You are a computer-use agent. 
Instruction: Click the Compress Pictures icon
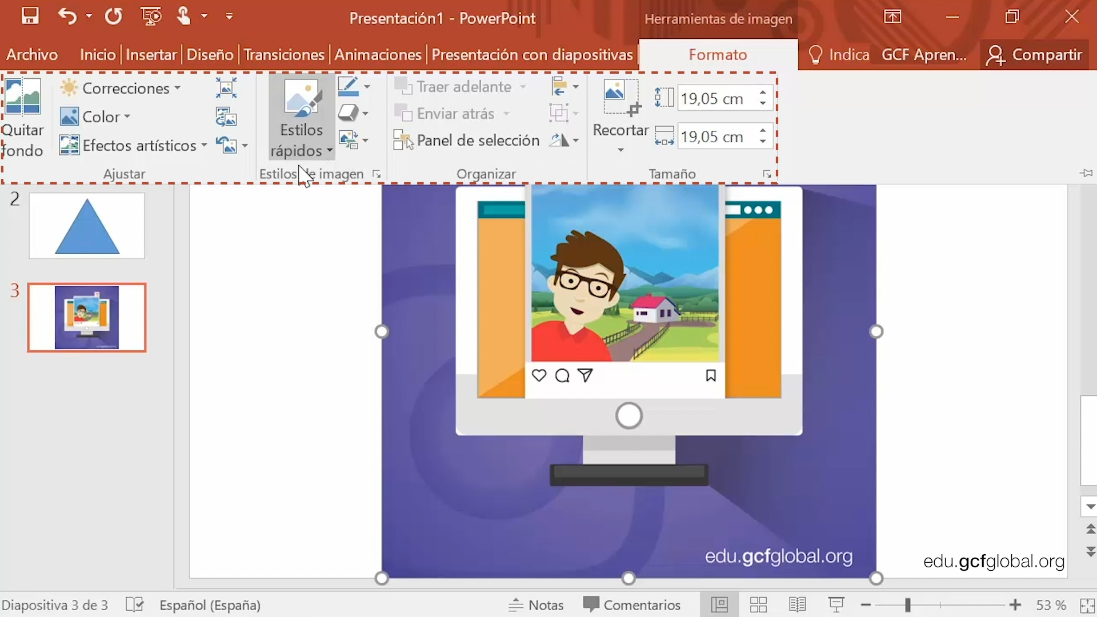pos(226,88)
